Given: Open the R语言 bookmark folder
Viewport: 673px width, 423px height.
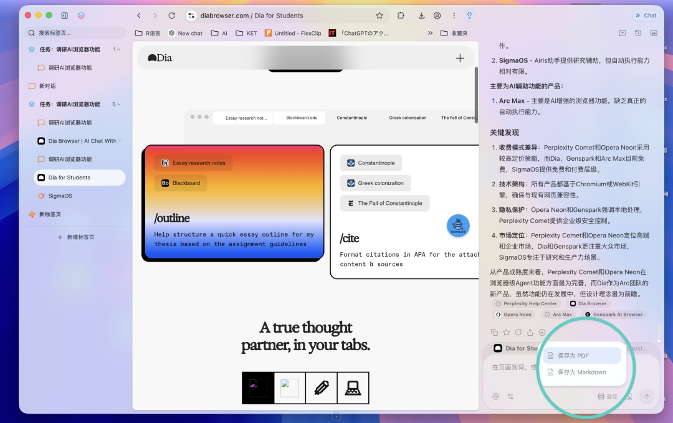Looking at the screenshot, I should coord(148,33).
